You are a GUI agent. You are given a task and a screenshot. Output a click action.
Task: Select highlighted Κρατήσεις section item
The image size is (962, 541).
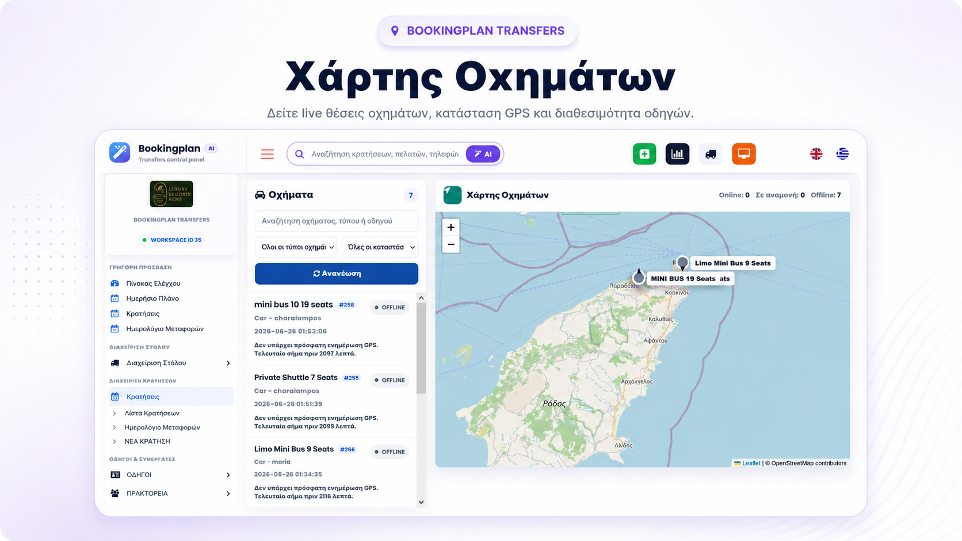click(171, 397)
